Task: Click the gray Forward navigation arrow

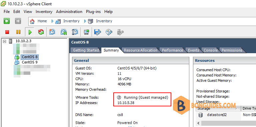Action: tap(18, 21)
